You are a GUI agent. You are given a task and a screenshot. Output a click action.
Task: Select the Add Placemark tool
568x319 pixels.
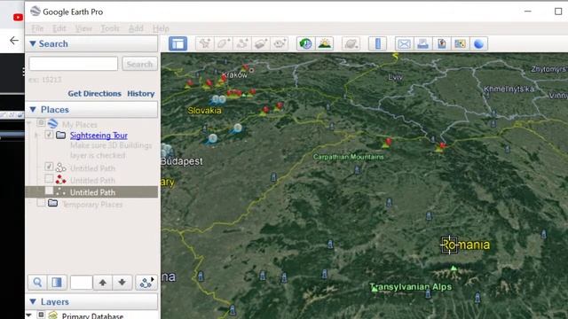205,43
